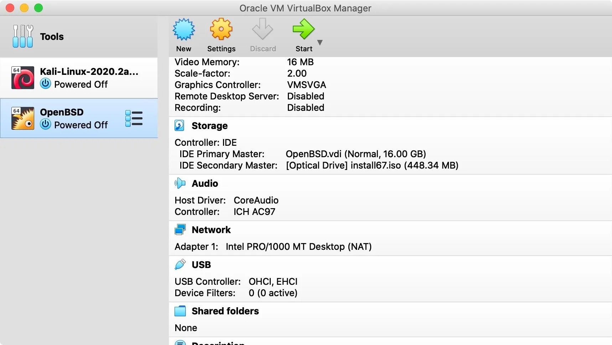Open Settings via the gear icon
This screenshot has height=345, width=612.
(x=221, y=29)
